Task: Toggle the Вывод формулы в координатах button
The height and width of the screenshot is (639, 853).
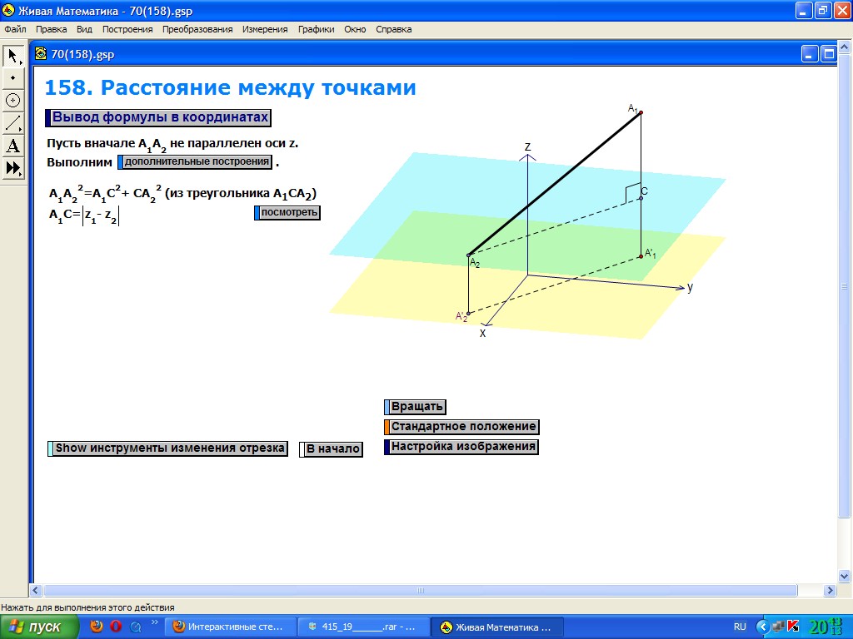Action: point(158,117)
